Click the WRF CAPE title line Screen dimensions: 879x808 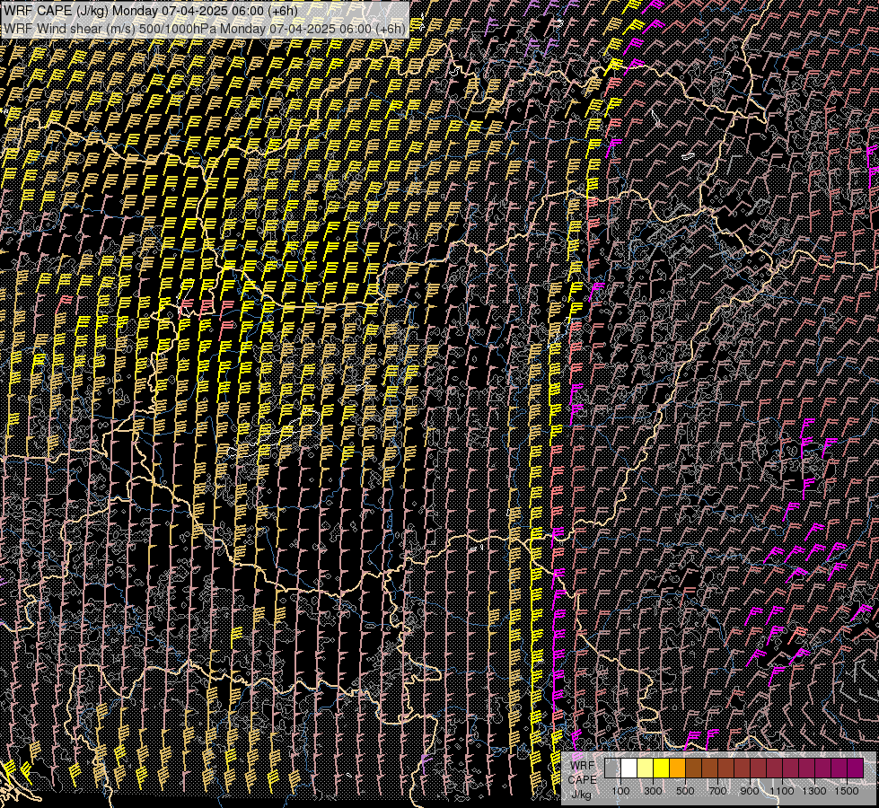[x=150, y=11]
